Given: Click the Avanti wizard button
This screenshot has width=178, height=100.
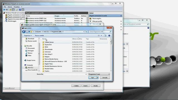Looking at the screenshot, I should [86, 86].
